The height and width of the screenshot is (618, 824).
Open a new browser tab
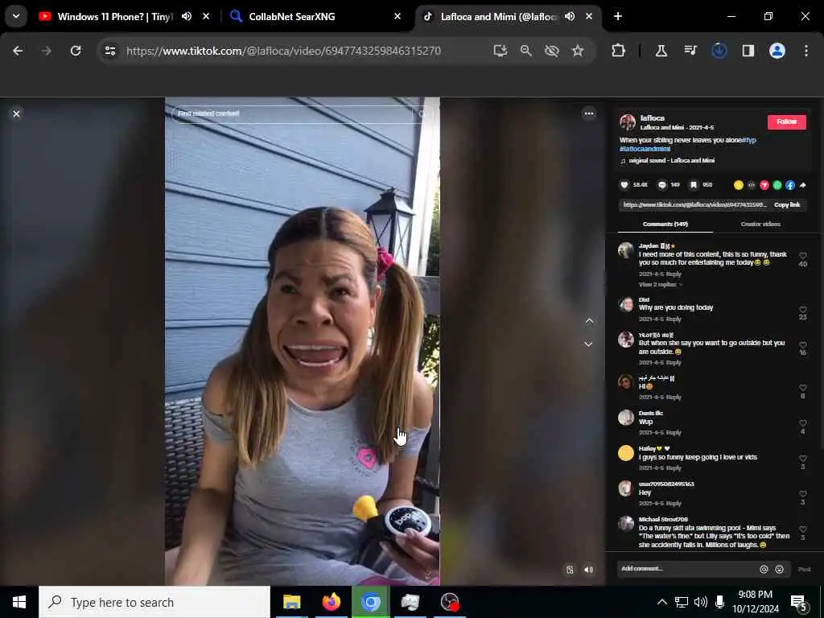click(x=618, y=16)
